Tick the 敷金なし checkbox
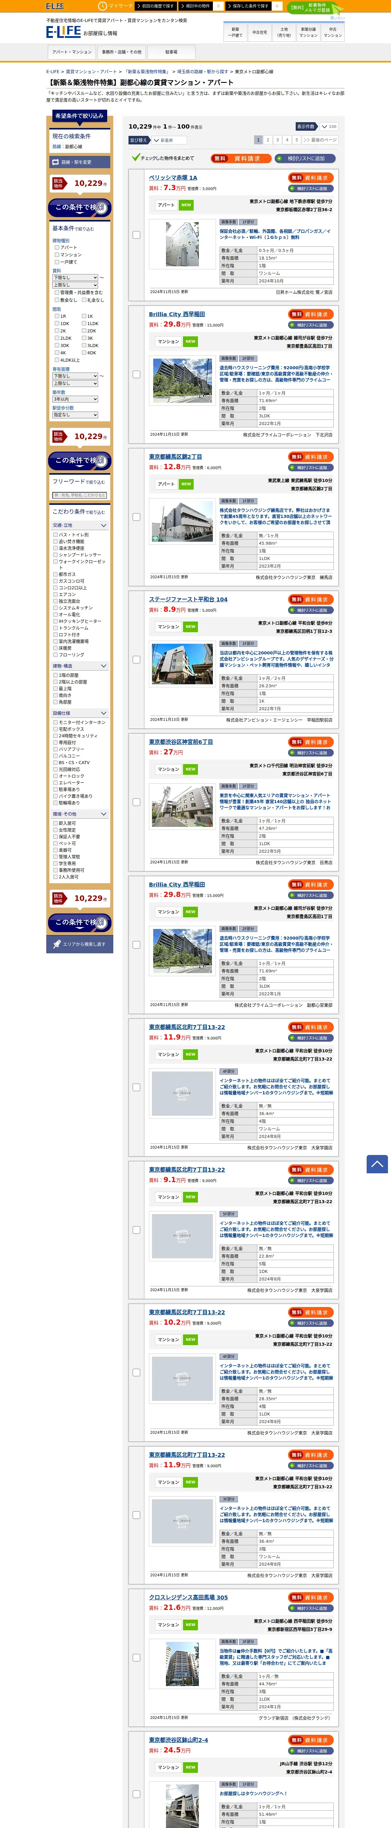Image resolution: width=391 pixels, height=1828 pixels. [x=57, y=300]
